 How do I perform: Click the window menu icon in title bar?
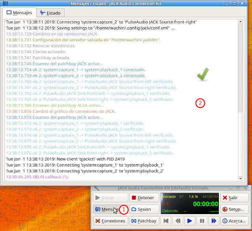click(5, 3)
